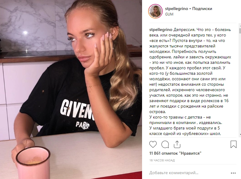
Task: Toggle the Подписки following status
Action: [x=202, y=9]
